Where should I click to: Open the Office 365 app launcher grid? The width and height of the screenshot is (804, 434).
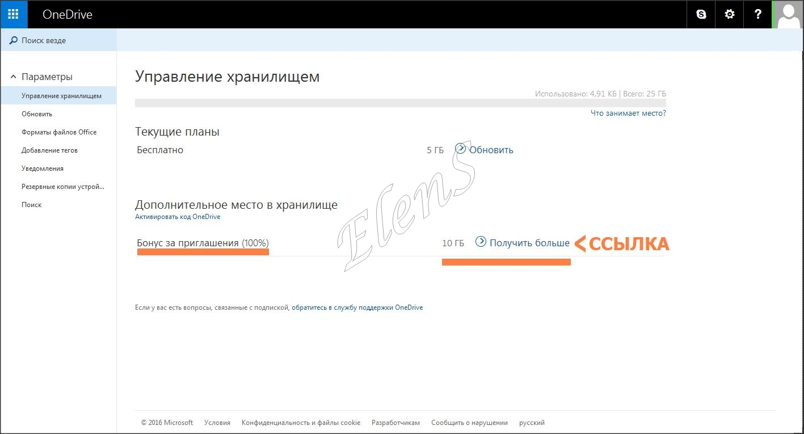(x=14, y=14)
